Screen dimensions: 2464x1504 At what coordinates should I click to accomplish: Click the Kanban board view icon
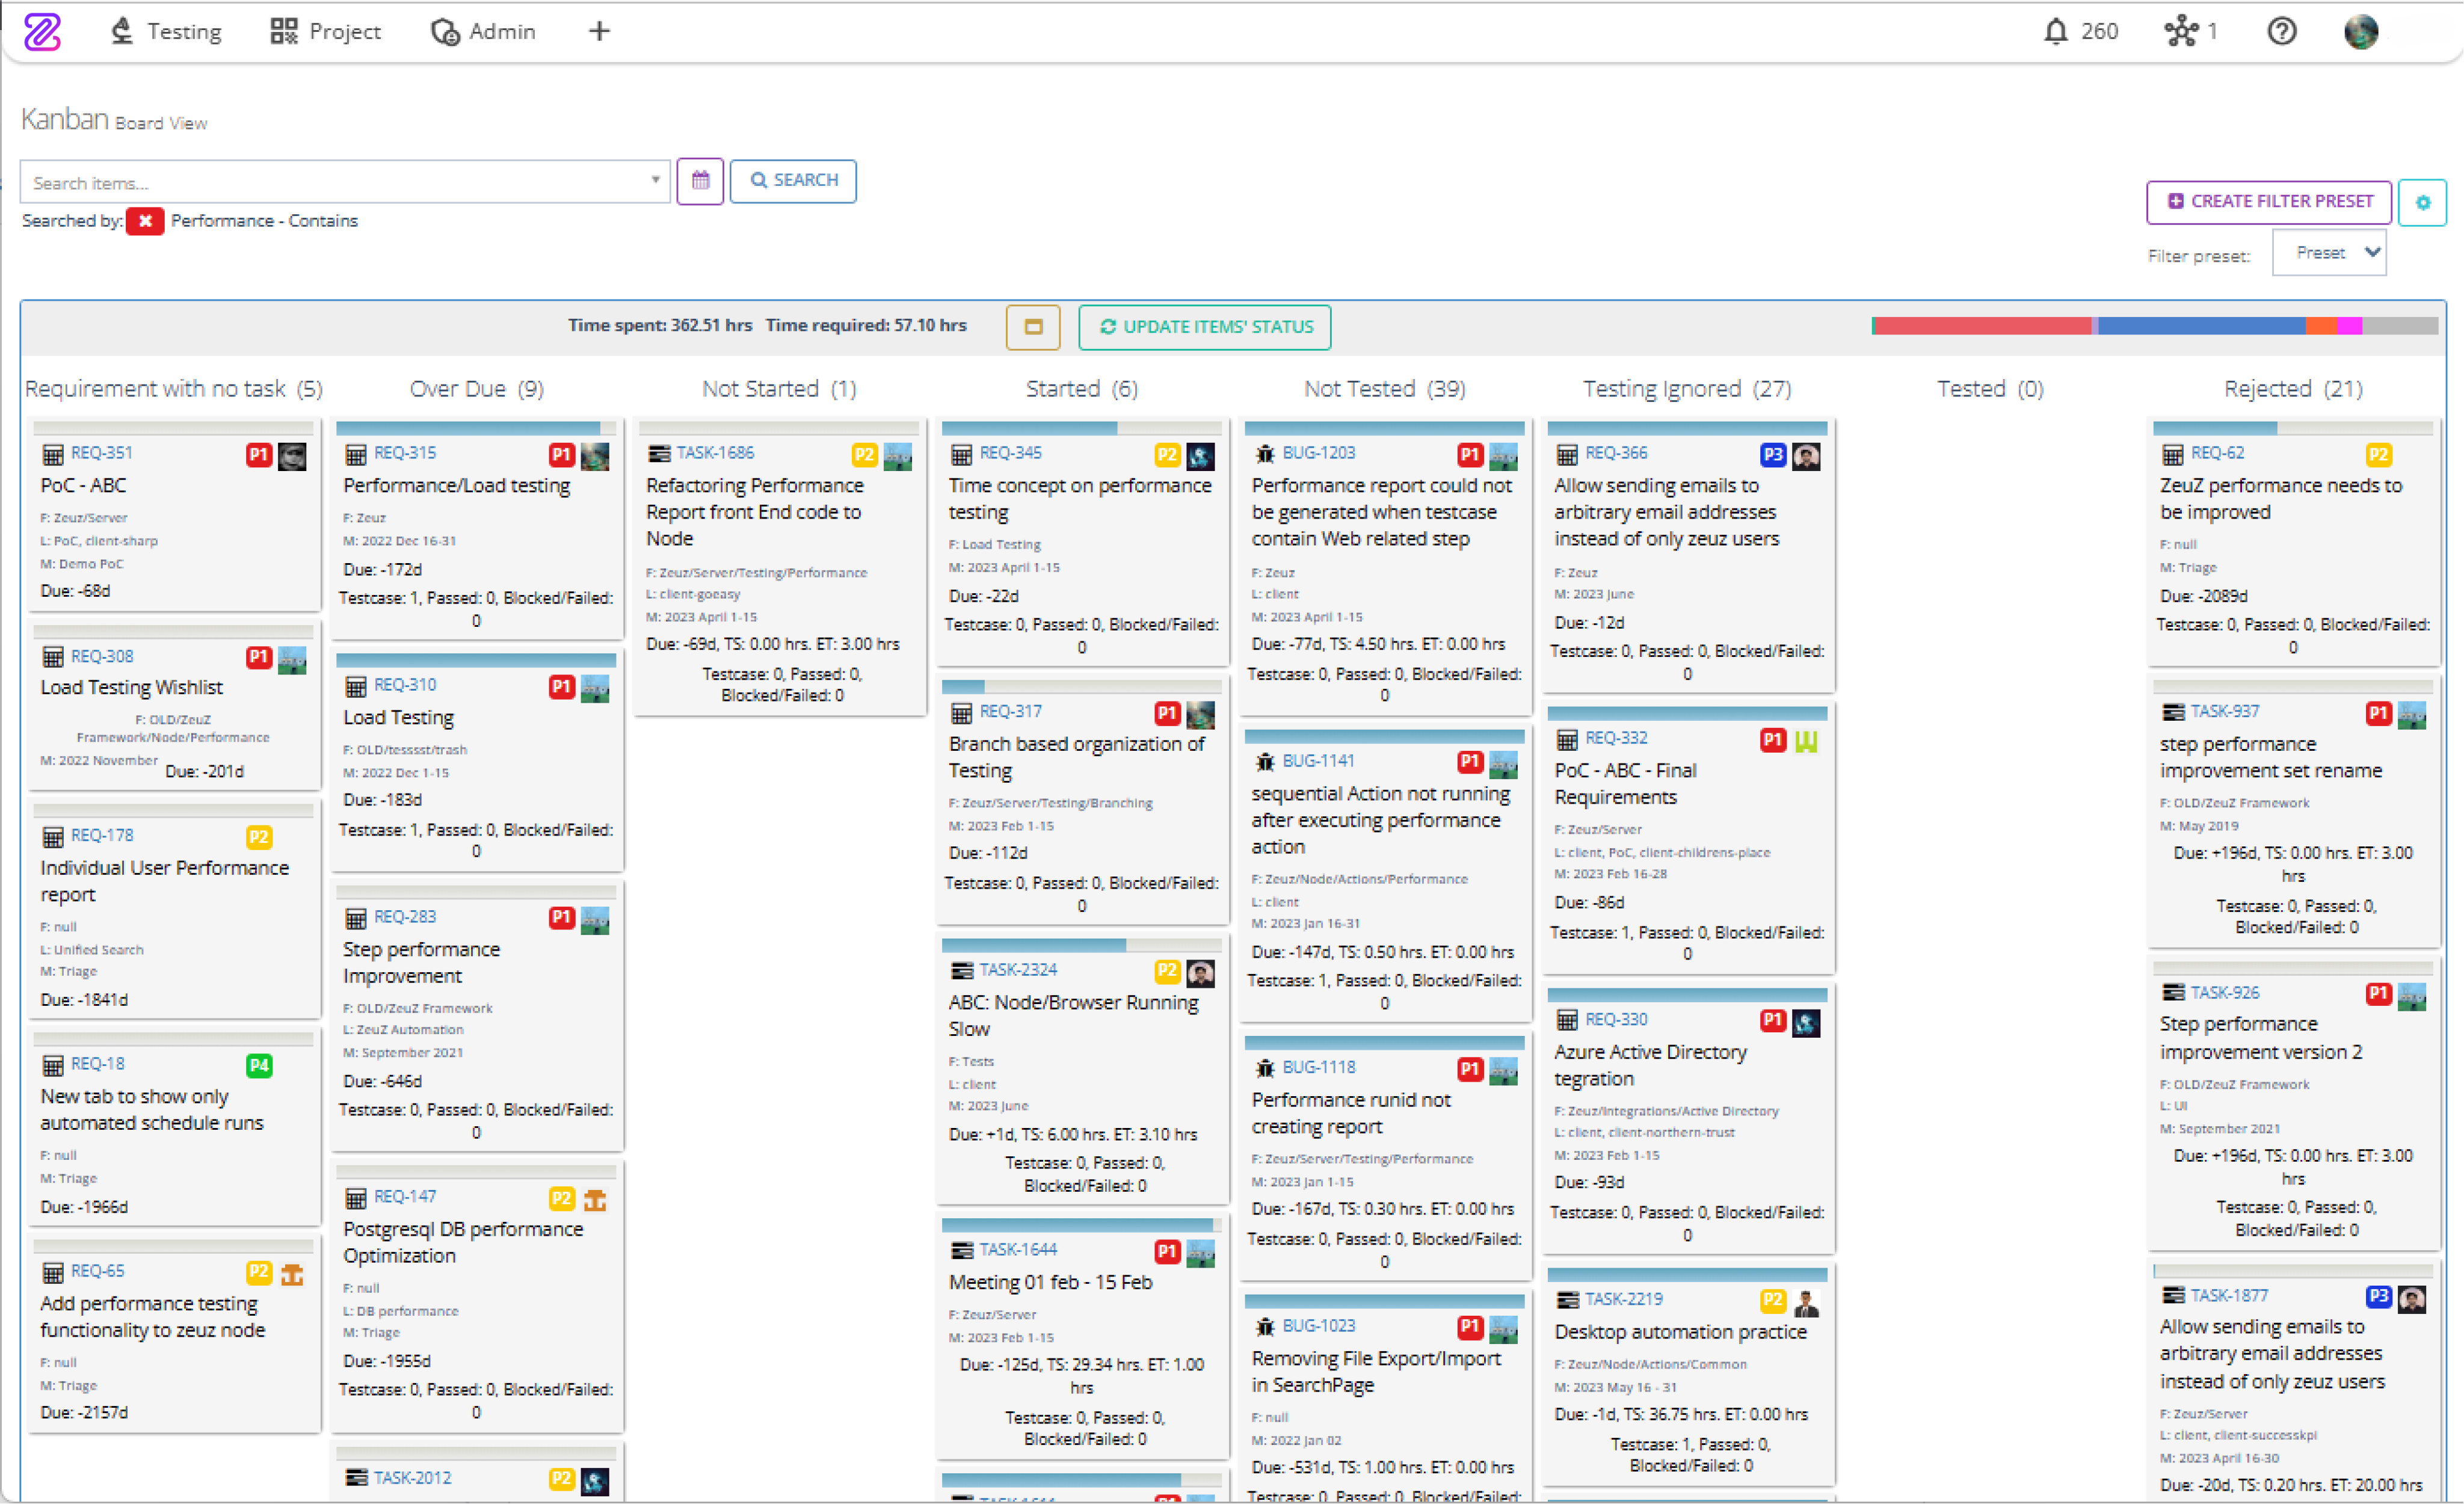[1028, 327]
